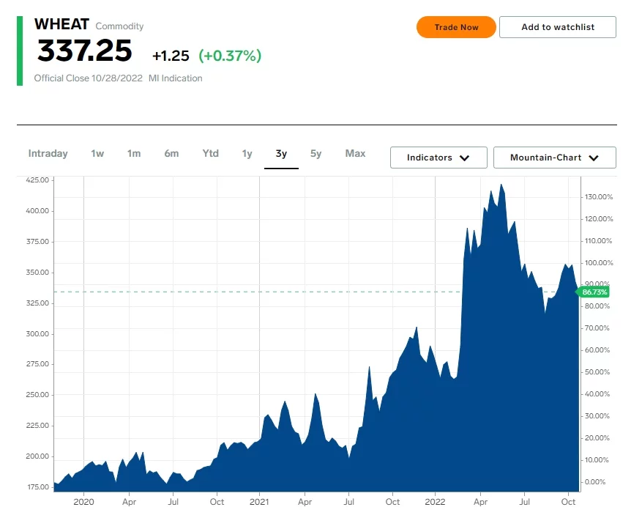Click the 0.00% right-axis label

pos(595,482)
